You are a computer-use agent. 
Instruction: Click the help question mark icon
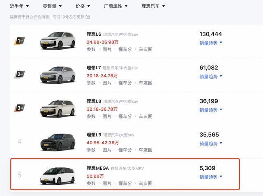88,17
